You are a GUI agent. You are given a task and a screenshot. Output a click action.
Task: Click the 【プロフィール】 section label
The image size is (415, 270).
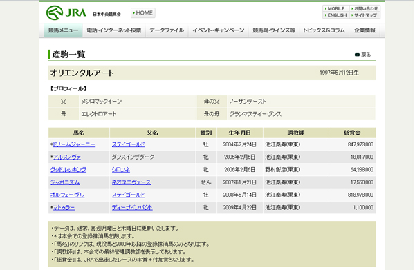pyautogui.click(x=68, y=89)
